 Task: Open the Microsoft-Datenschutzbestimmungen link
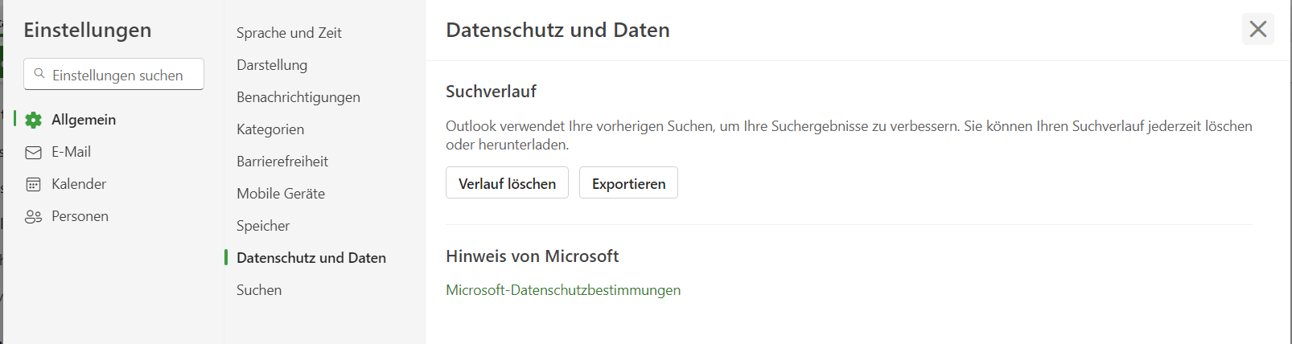[x=563, y=290]
